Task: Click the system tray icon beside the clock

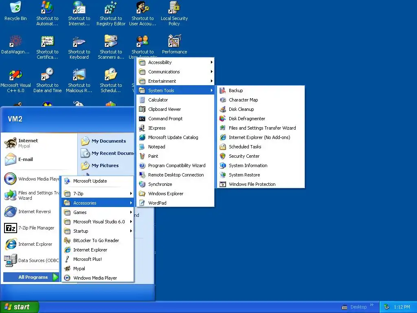Action: click(387, 307)
